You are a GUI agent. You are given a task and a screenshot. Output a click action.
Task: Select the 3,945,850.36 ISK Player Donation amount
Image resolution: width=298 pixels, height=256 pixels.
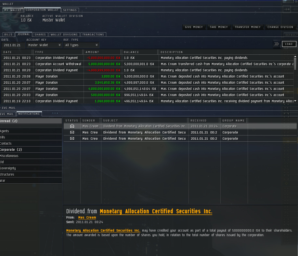click(x=108, y=83)
